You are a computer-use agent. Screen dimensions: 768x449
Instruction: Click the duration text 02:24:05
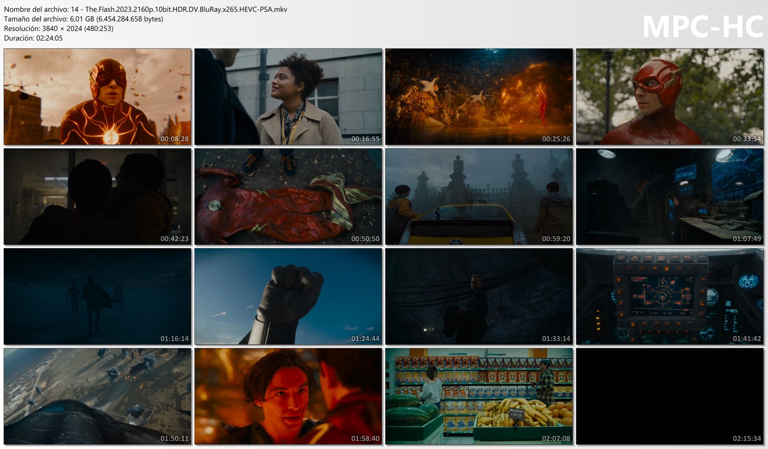click(49, 38)
